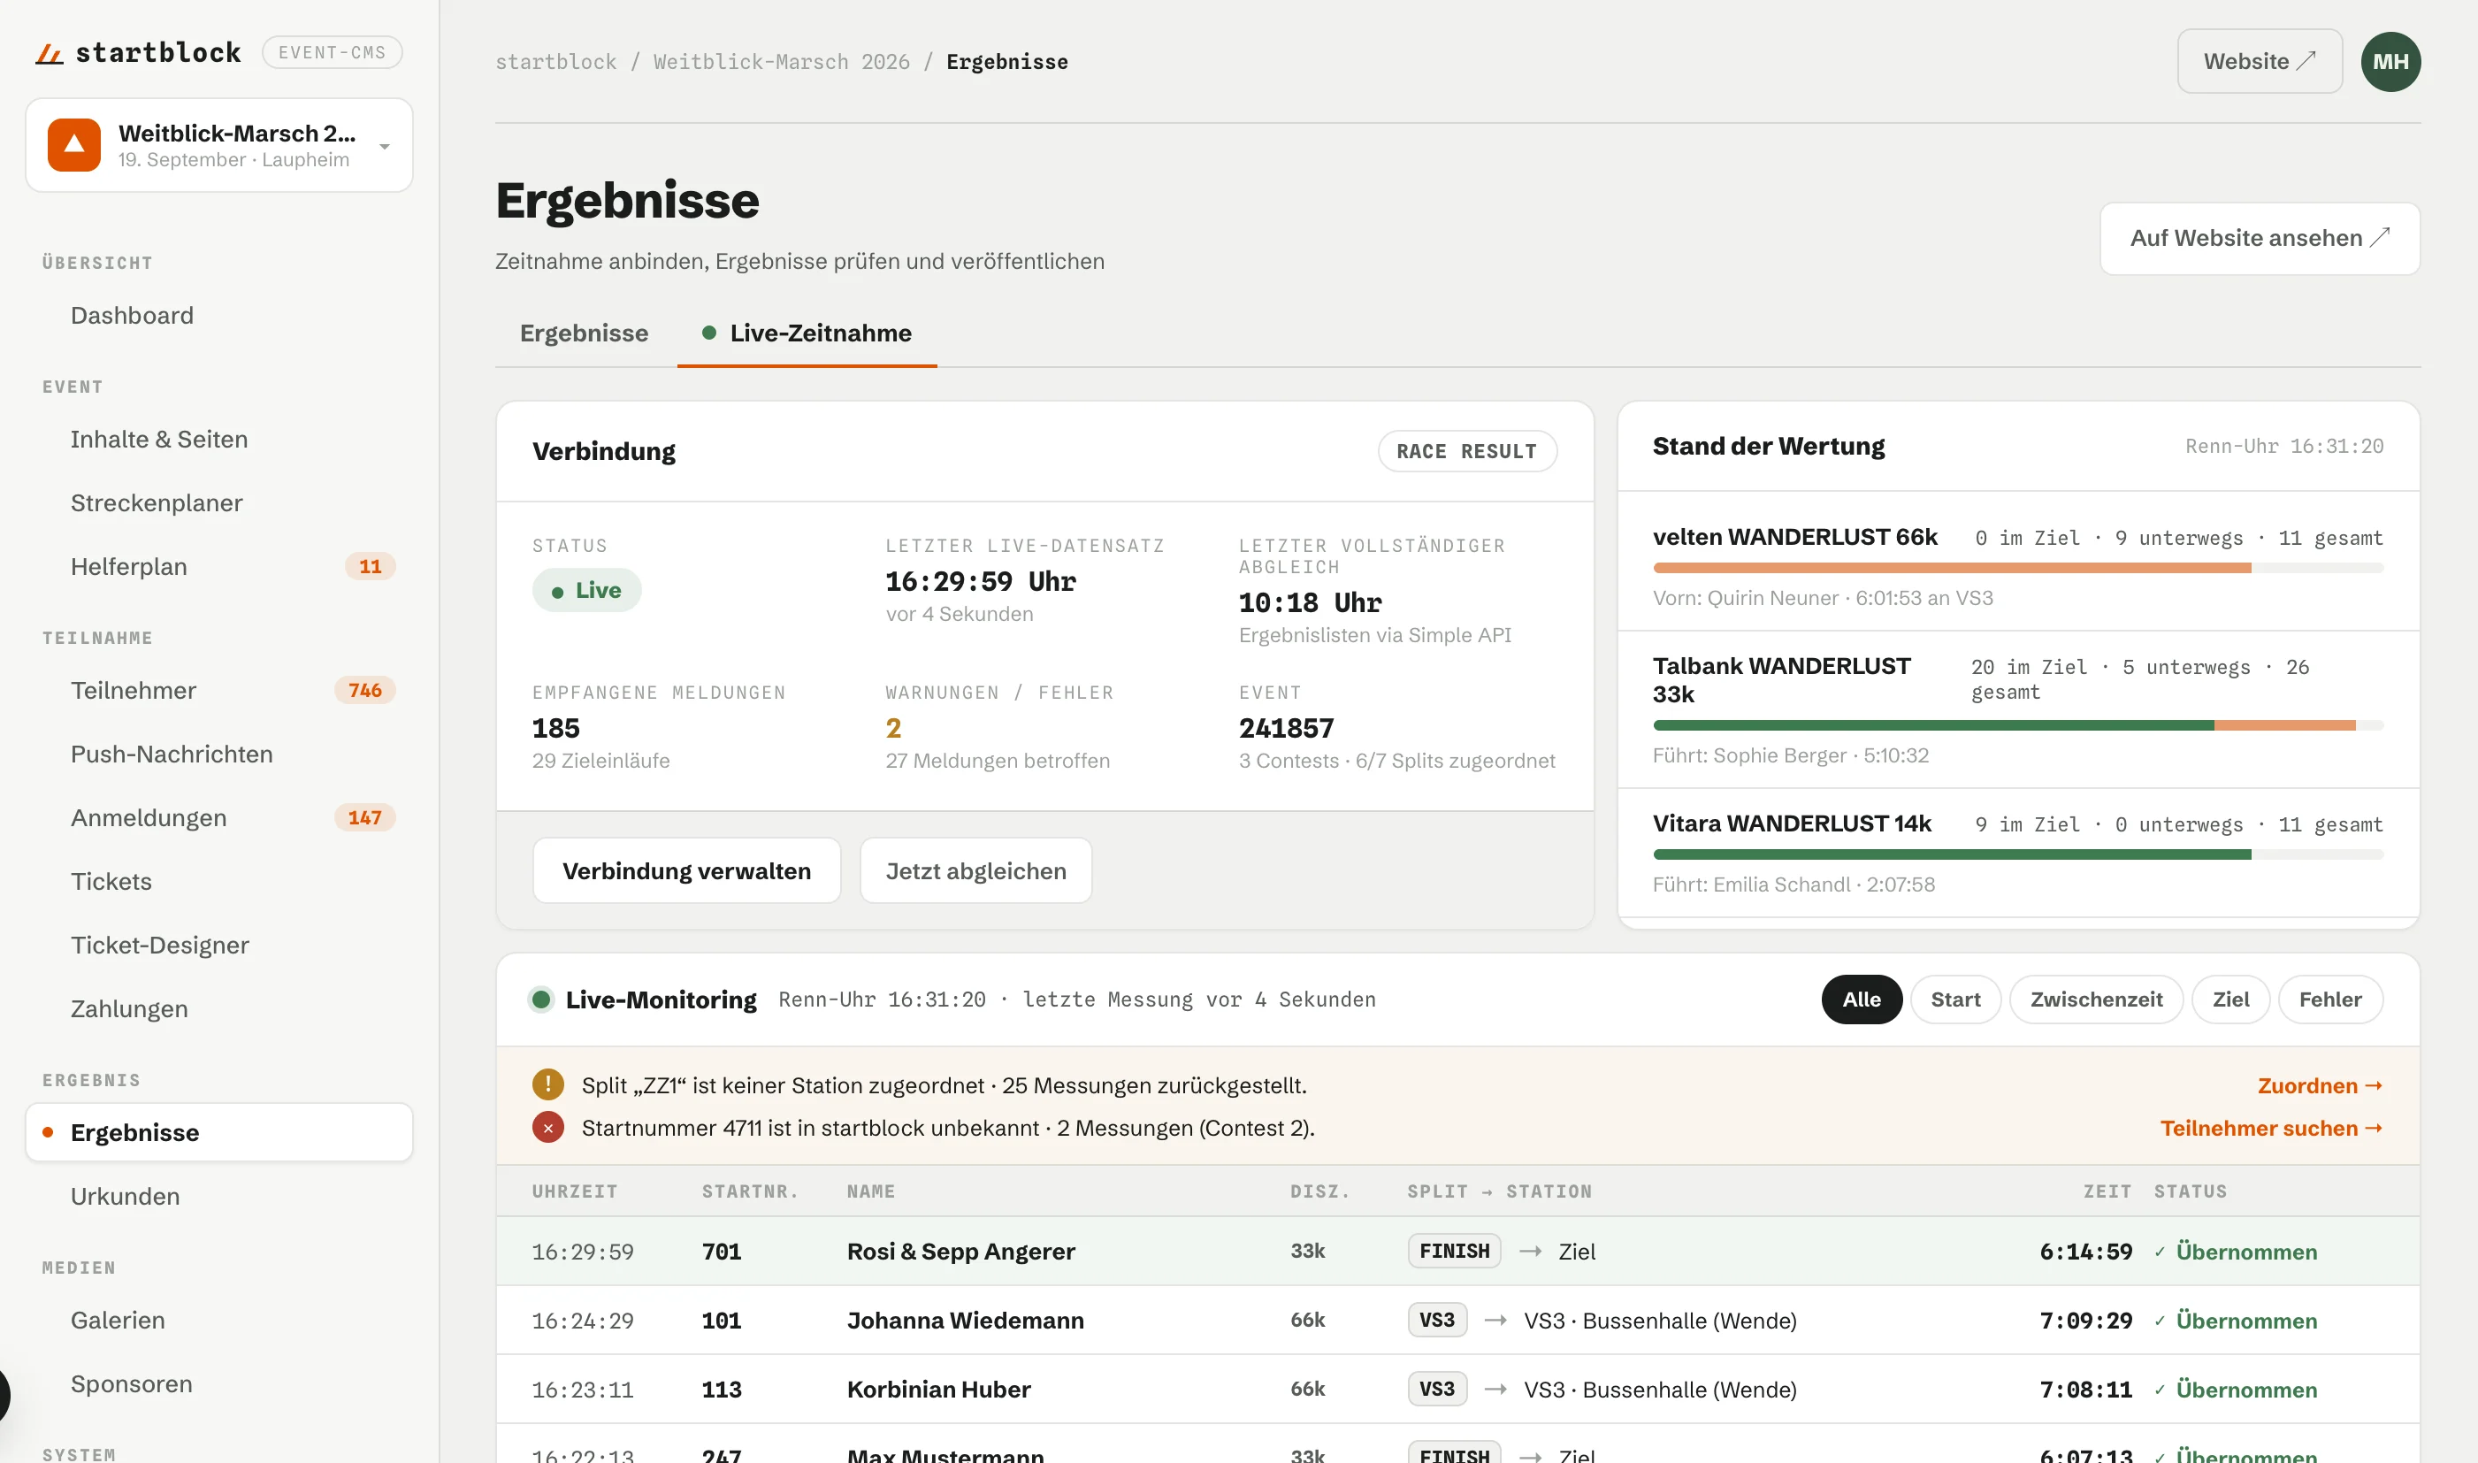Select the Rosi & Sepp Angerer row
Viewport: 2478px width, 1463px height.
click(1457, 1250)
